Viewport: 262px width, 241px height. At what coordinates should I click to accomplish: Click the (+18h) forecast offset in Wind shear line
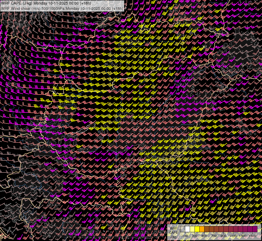click(x=117, y=8)
